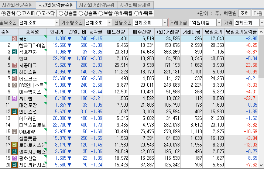The width and height of the screenshot is (264, 169).
Task: Click the 평화산업 stock name
Action: click(28, 158)
